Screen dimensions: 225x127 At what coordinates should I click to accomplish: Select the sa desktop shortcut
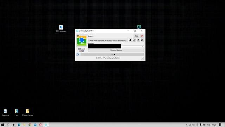coord(17,113)
